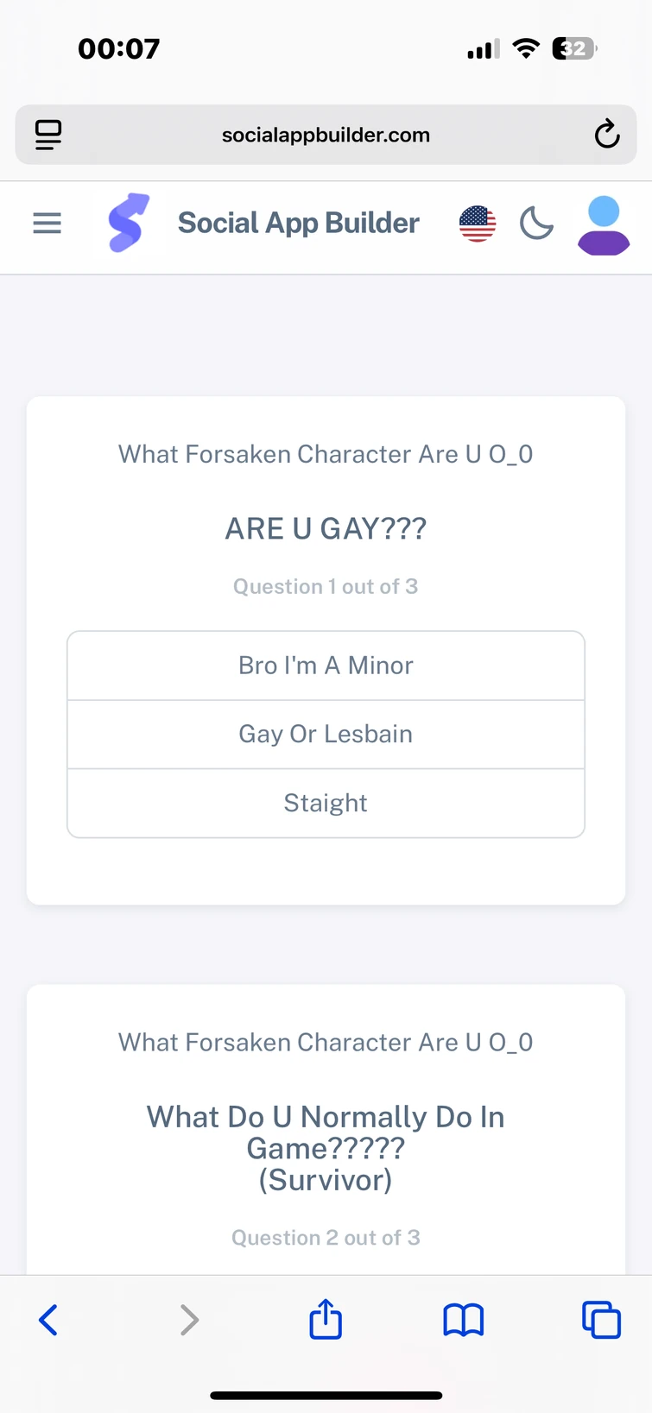This screenshot has width=652, height=1413.
Task: Click the Social App Builder logo
Action: click(128, 224)
